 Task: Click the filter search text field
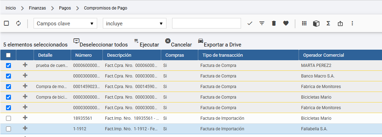point(206,23)
